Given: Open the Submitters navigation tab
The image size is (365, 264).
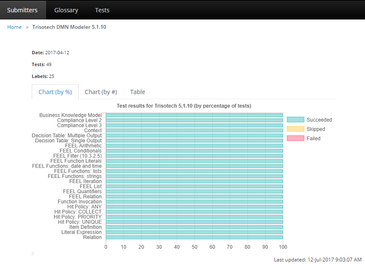Looking at the screenshot, I should click(22, 10).
